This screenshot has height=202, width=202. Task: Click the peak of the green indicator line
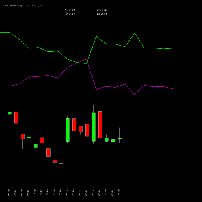[135, 33]
